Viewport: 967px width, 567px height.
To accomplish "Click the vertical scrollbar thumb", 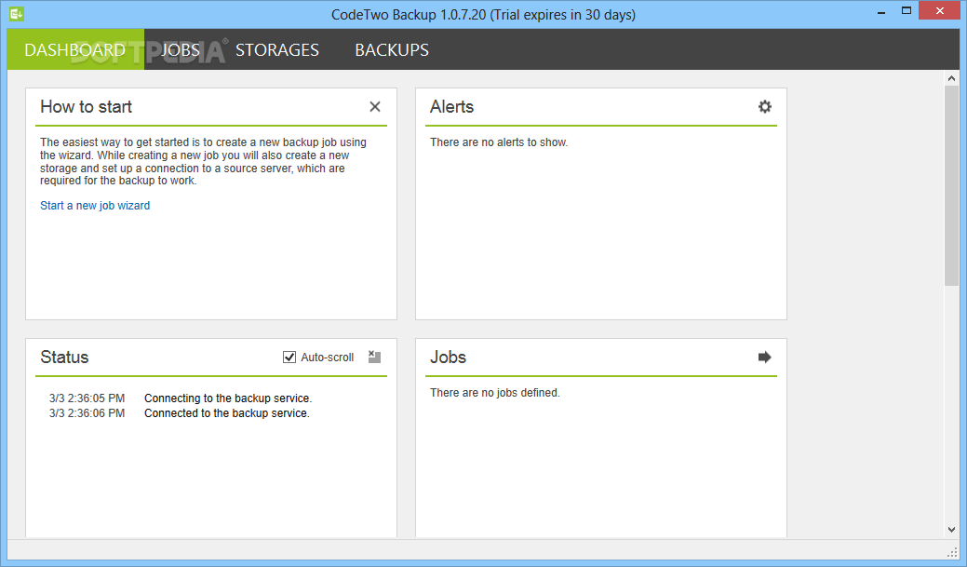I will pos(951,185).
